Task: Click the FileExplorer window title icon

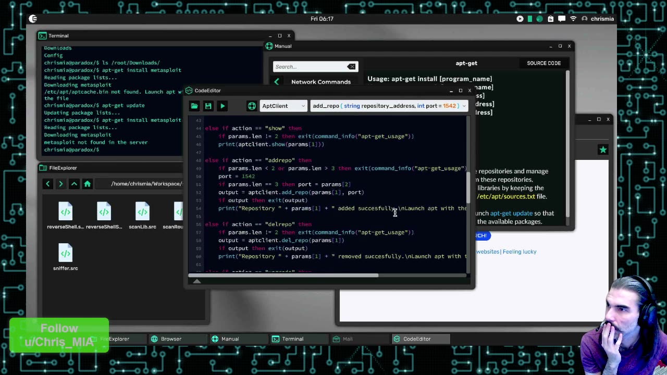Action: pos(43,168)
